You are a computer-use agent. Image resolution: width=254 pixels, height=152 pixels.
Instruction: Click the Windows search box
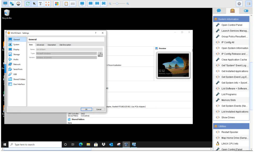click(x=35, y=145)
